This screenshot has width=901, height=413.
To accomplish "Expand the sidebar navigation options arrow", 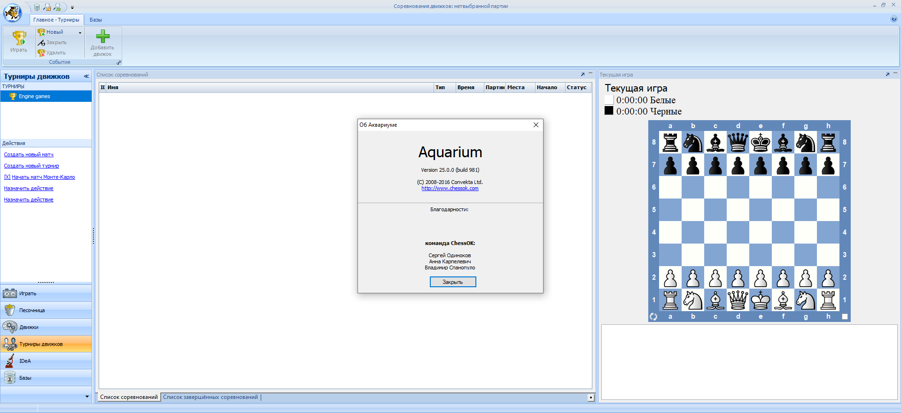I will [87, 397].
